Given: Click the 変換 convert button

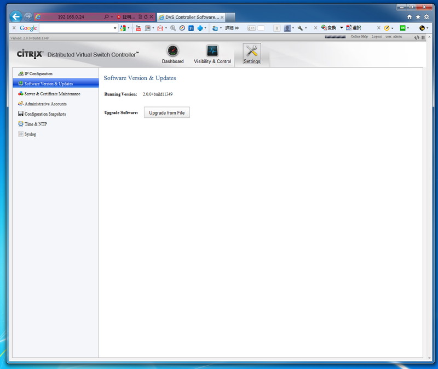Looking at the screenshot, I should tap(329, 28).
